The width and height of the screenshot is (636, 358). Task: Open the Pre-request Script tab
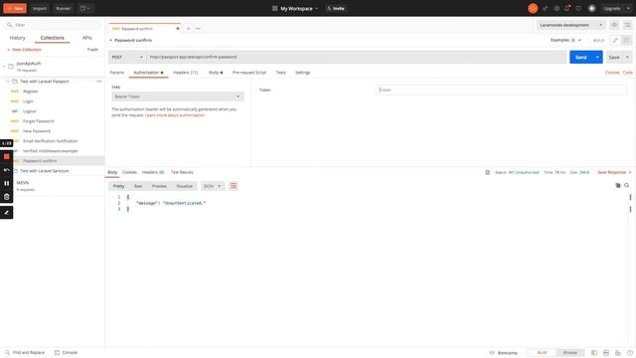[249, 73]
